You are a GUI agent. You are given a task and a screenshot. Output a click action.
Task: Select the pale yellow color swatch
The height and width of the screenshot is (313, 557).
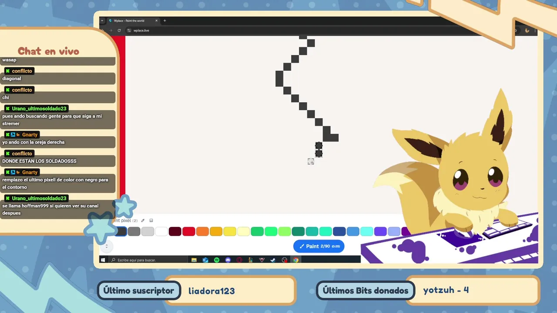[243, 231]
